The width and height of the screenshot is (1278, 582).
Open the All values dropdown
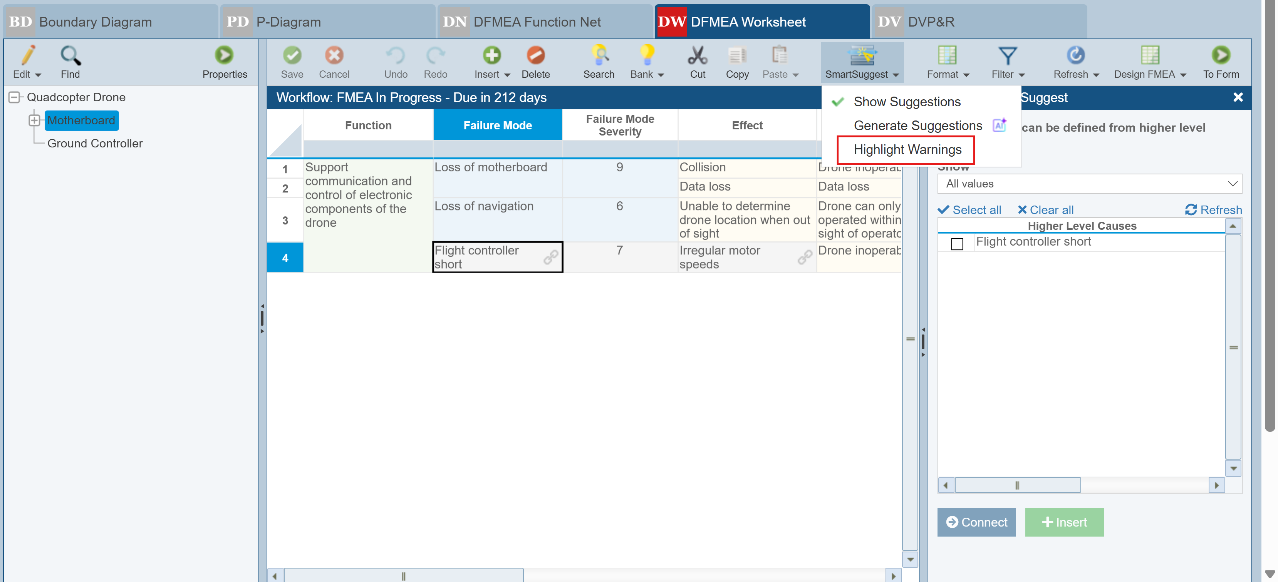coord(1089,184)
